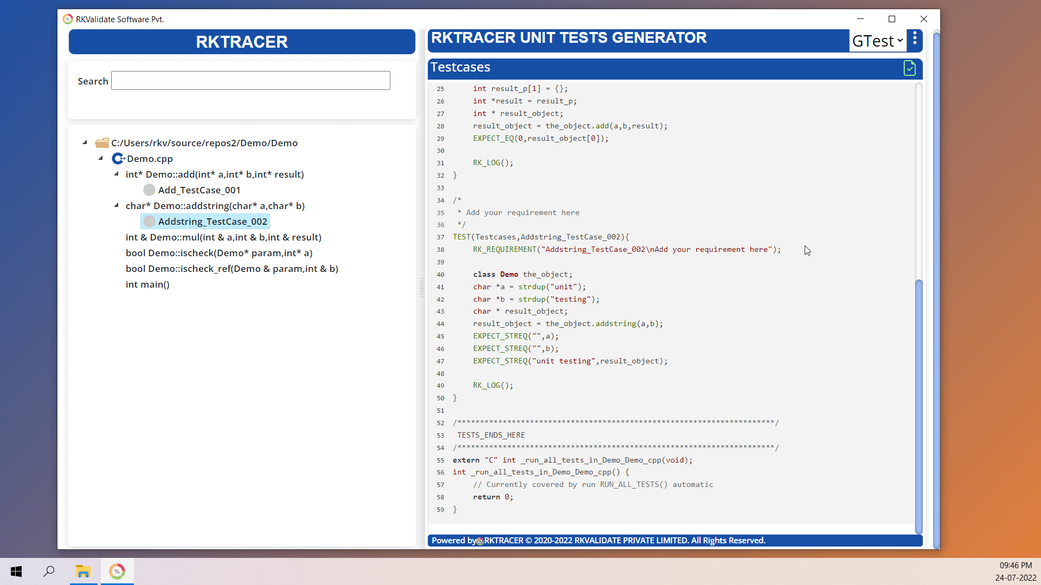Collapse the int* Demo::add function node
This screenshot has width=1041, height=585.
click(117, 173)
